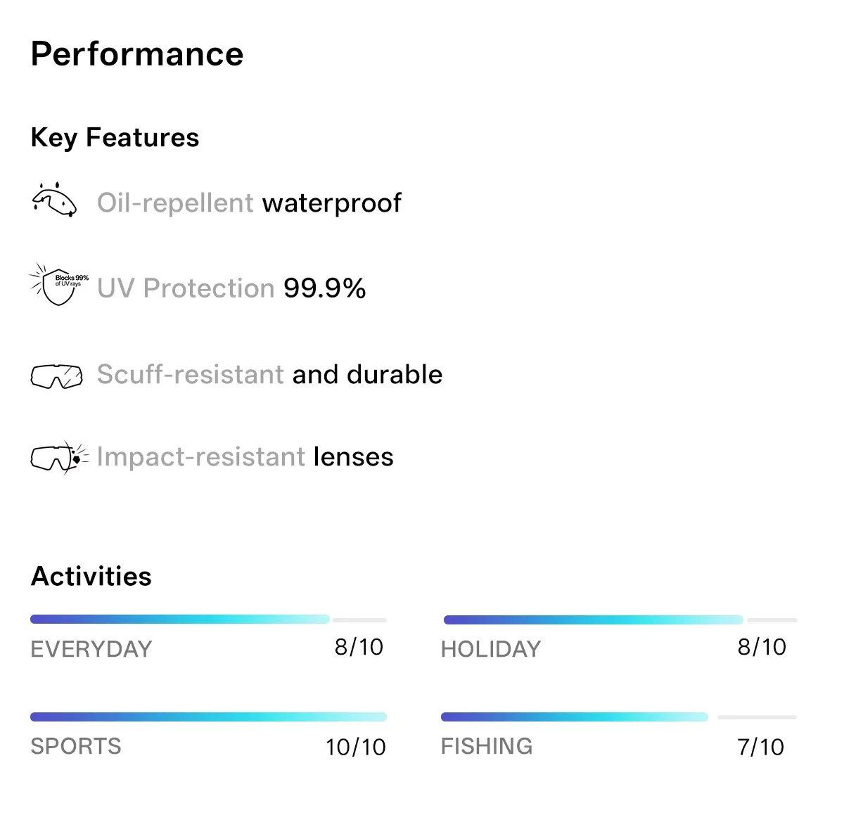The height and width of the screenshot is (834, 844).
Task: Select the Activities heading
Action: [x=91, y=577]
